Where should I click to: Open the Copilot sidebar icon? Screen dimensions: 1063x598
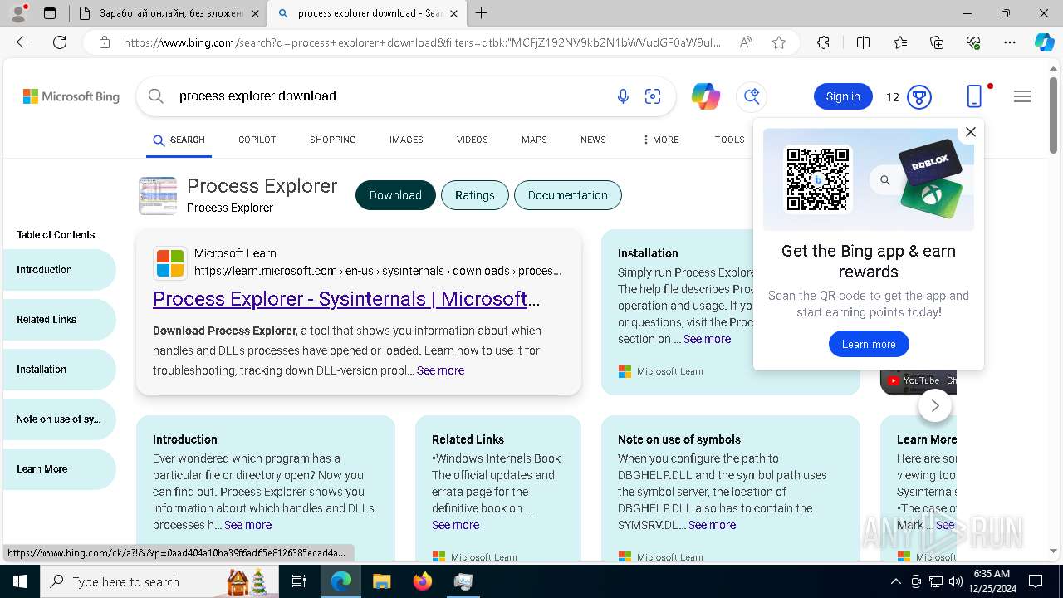pos(1045,42)
